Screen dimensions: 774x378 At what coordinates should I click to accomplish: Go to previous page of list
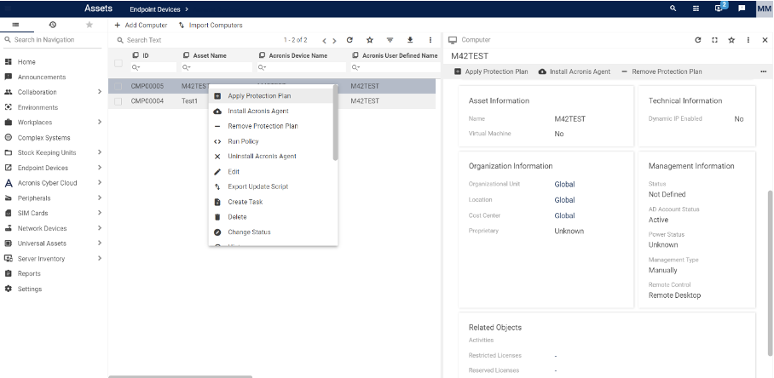[x=324, y=41]
